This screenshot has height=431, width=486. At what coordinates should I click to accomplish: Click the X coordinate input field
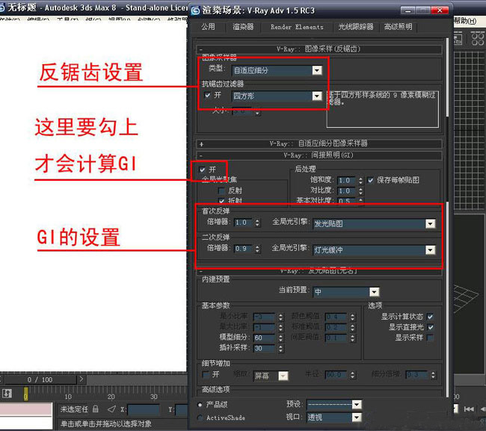click(144, 409)
